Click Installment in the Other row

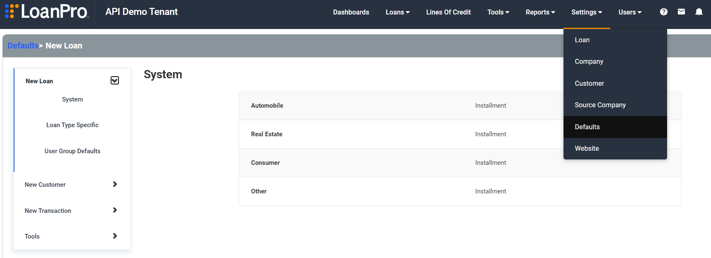click(x=491, y=191)
